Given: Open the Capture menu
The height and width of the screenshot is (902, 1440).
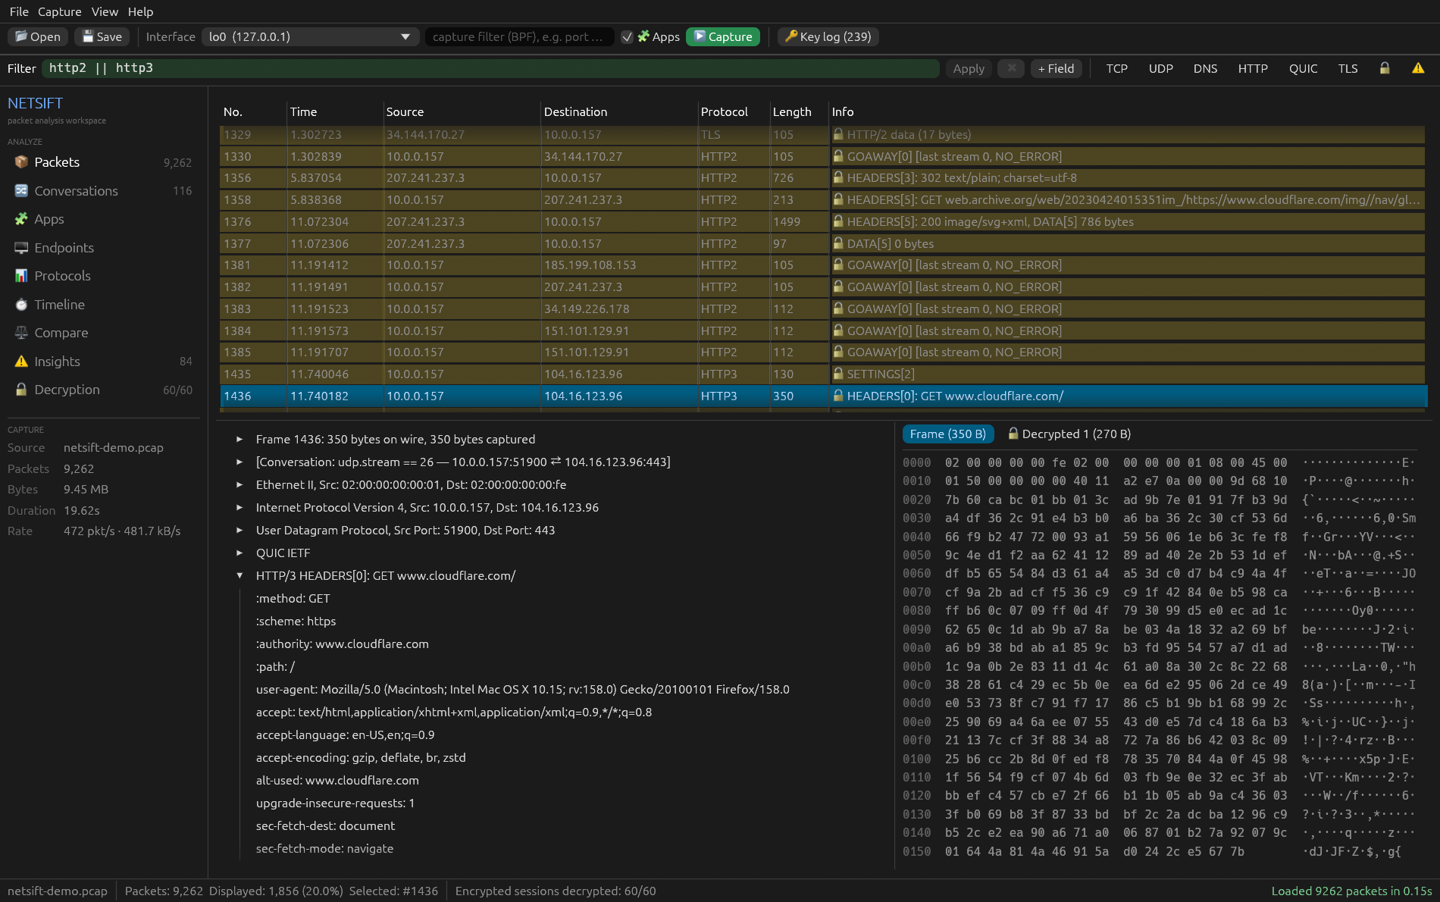Looking at the screenshot, I should click(60, 11).
